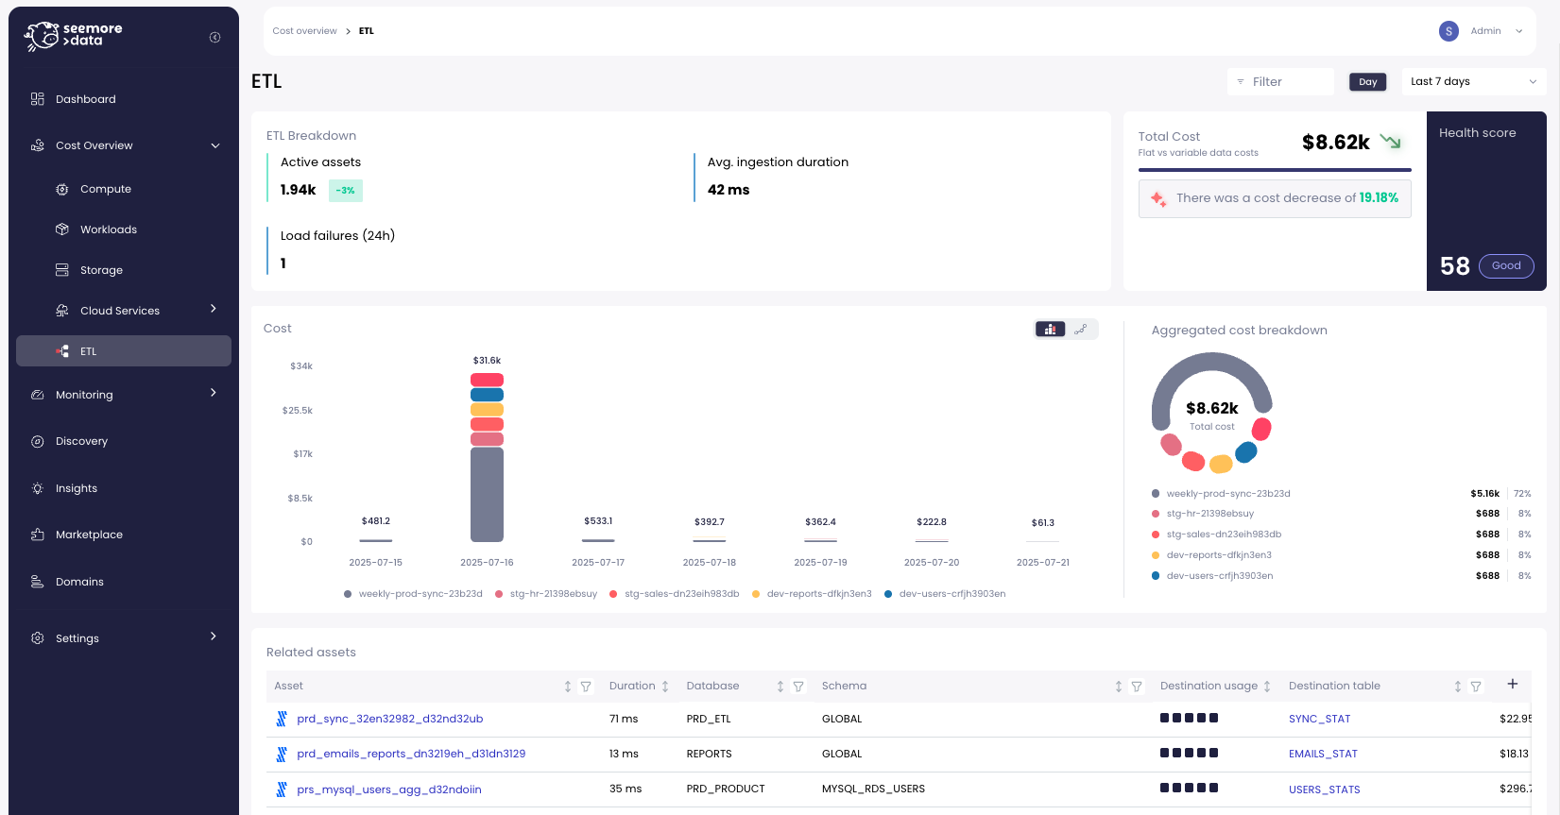Toggle the Day granularity button
The image size is (1560, 815).
click(1367, 82)
